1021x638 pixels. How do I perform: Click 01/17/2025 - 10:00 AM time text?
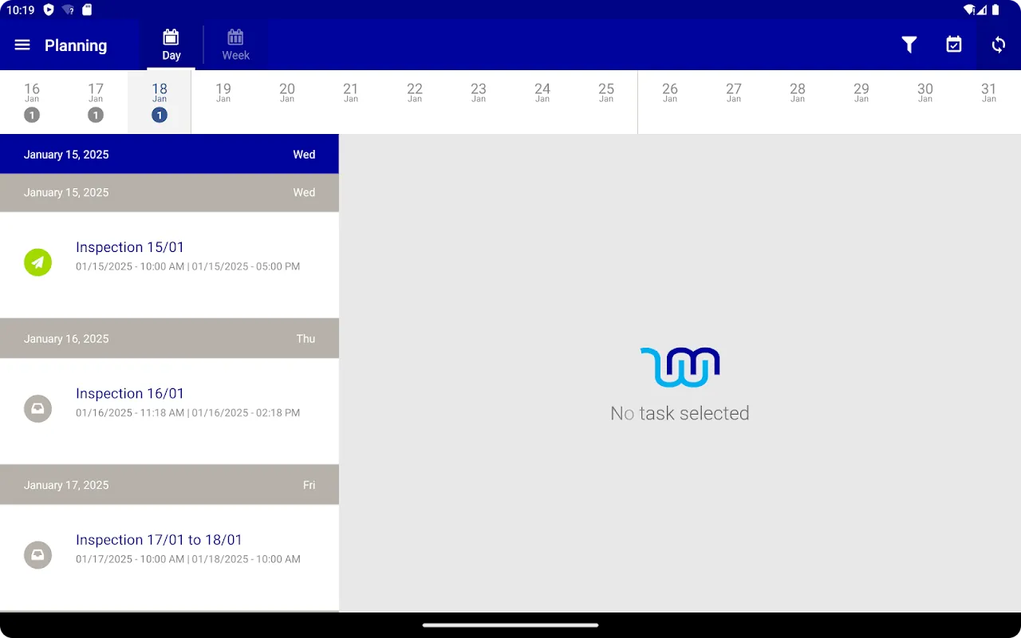[130, 559]
